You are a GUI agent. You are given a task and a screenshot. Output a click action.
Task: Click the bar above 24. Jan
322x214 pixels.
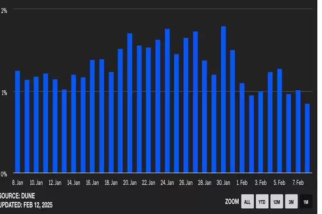click(167, 101)
